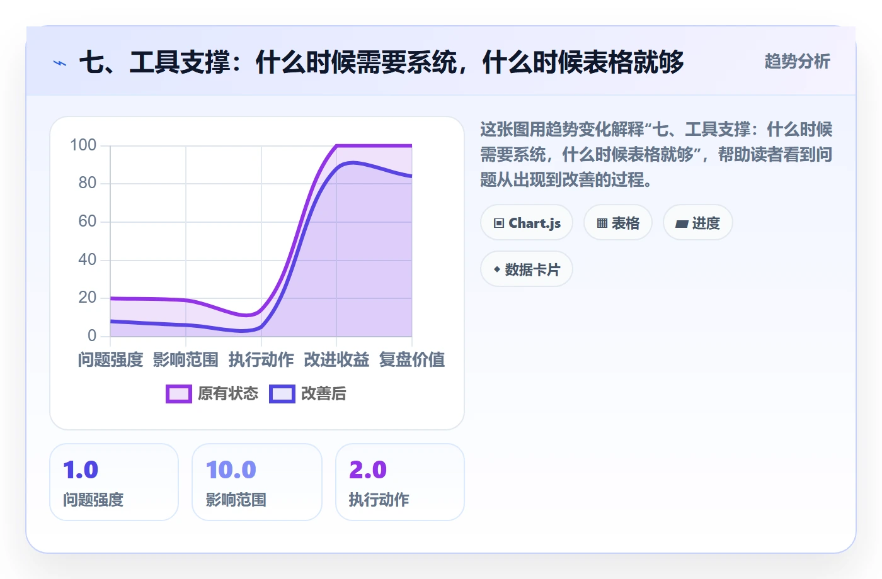Open the 执行动作 stat card showing 2.0
This screenshot has height=579, width=882.
(400, 482)
